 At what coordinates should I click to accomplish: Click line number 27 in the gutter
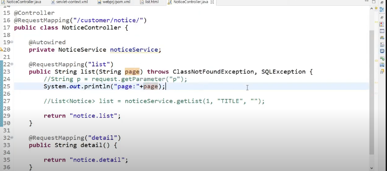click(7, 101)
